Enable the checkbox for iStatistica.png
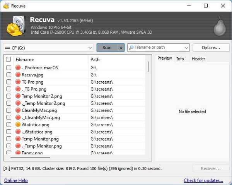Image resolution: width=232 pixels, height=185 pixels. click(x=9, y=124)
